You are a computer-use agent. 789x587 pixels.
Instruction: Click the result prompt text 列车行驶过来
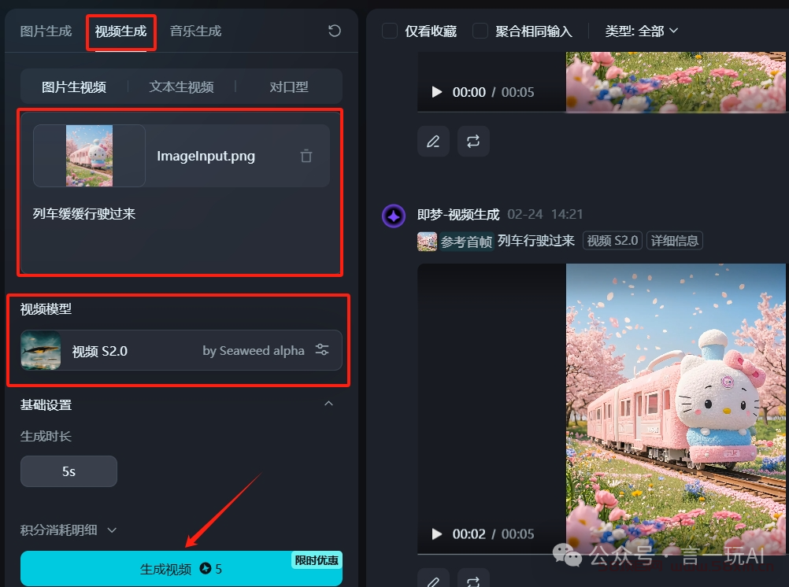click(536, 241)
